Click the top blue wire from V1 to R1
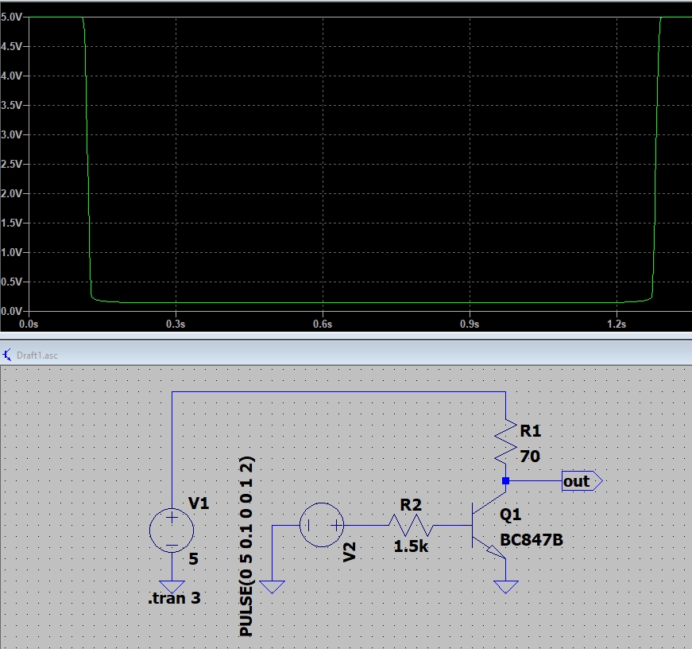 tap(338, 391)
